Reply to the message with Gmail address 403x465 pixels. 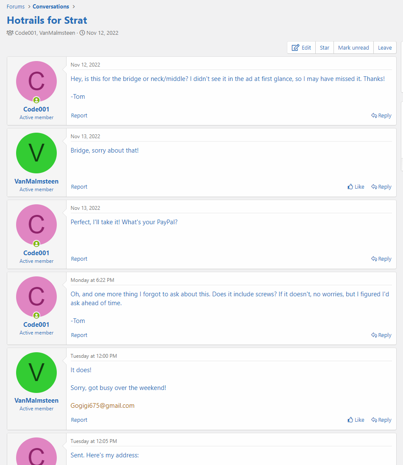point(381,420)
